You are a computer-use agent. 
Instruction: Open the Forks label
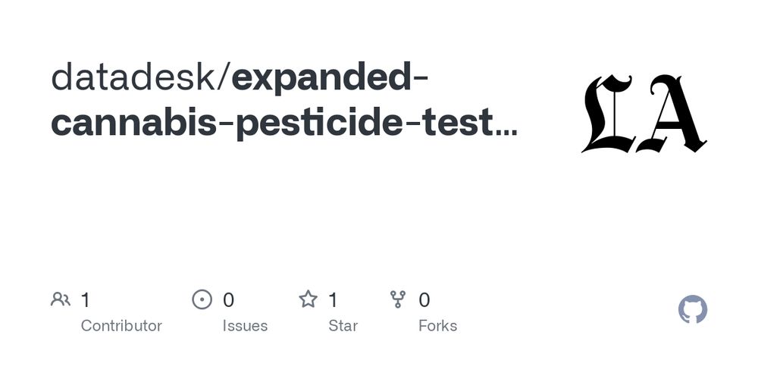[438, 326]
